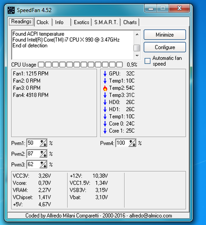Open the Clock tab
This screenshot has width=206, height=225.
pos(43,22)
